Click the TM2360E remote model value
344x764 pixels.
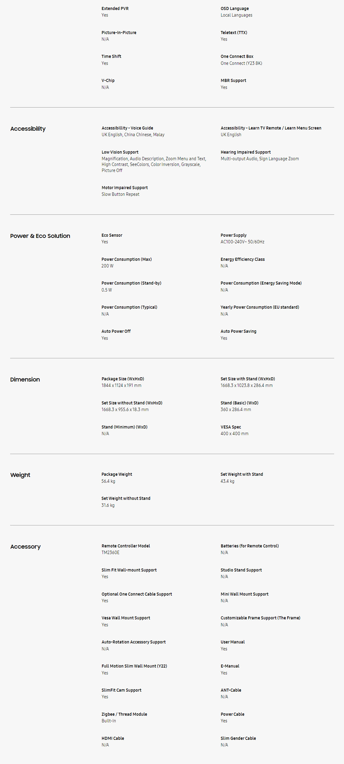(110, 553)
